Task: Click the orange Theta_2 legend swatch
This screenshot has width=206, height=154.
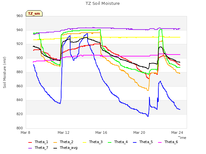Action: coord(55,142)
